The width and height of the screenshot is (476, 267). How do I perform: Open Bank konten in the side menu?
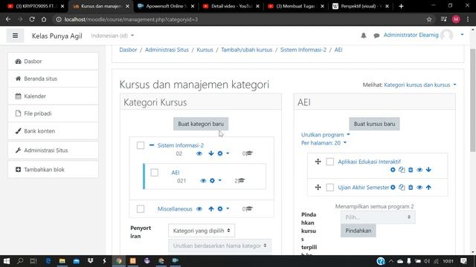click(53, 131)
